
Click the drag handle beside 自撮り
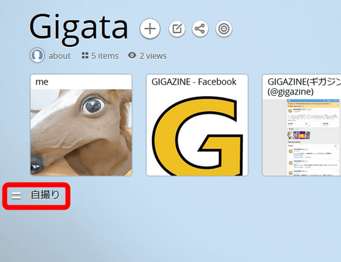click(16, 196)
